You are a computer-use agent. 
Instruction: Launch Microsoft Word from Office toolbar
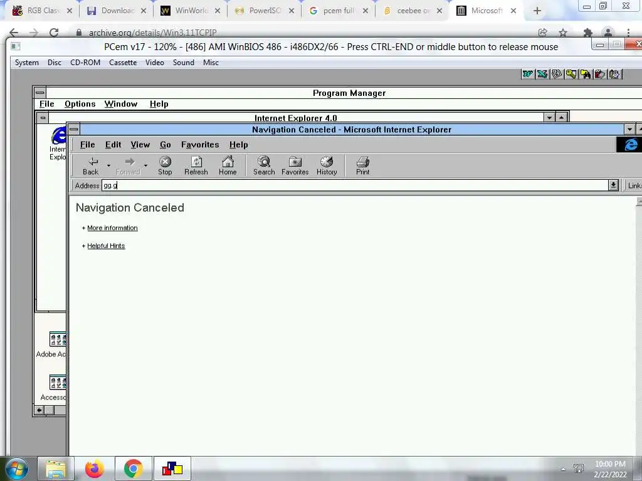(528, 74)
